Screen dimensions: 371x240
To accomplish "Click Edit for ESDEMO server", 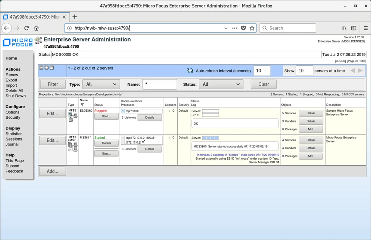I will click(x=52, y=113).
